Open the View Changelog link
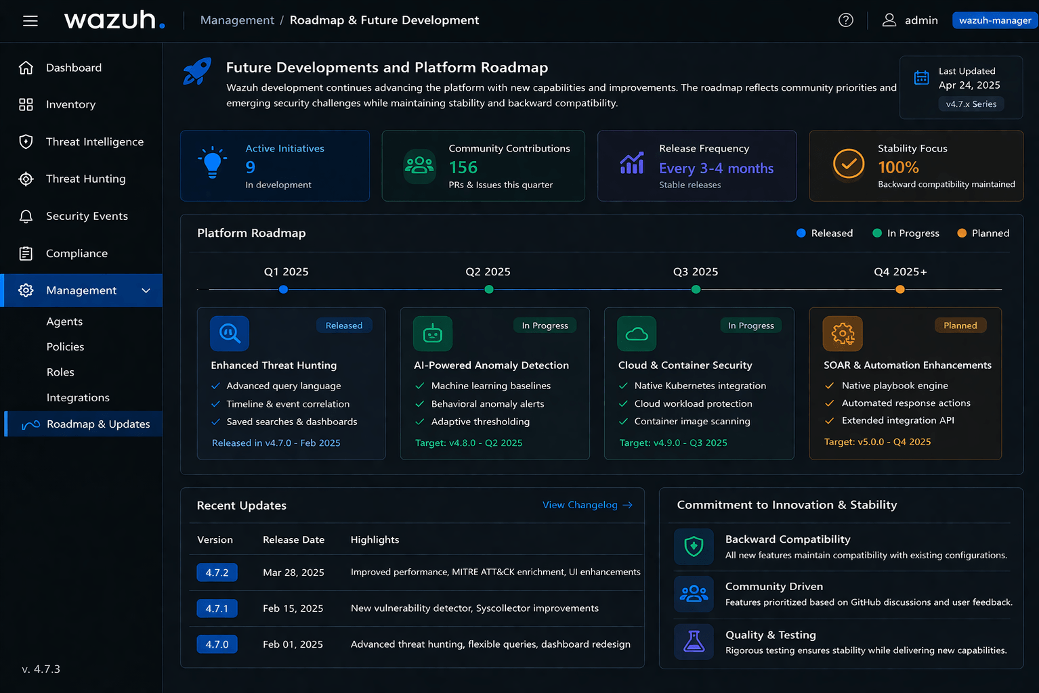The width and height of the screenshot is (1039, 693). pos(587,505)
